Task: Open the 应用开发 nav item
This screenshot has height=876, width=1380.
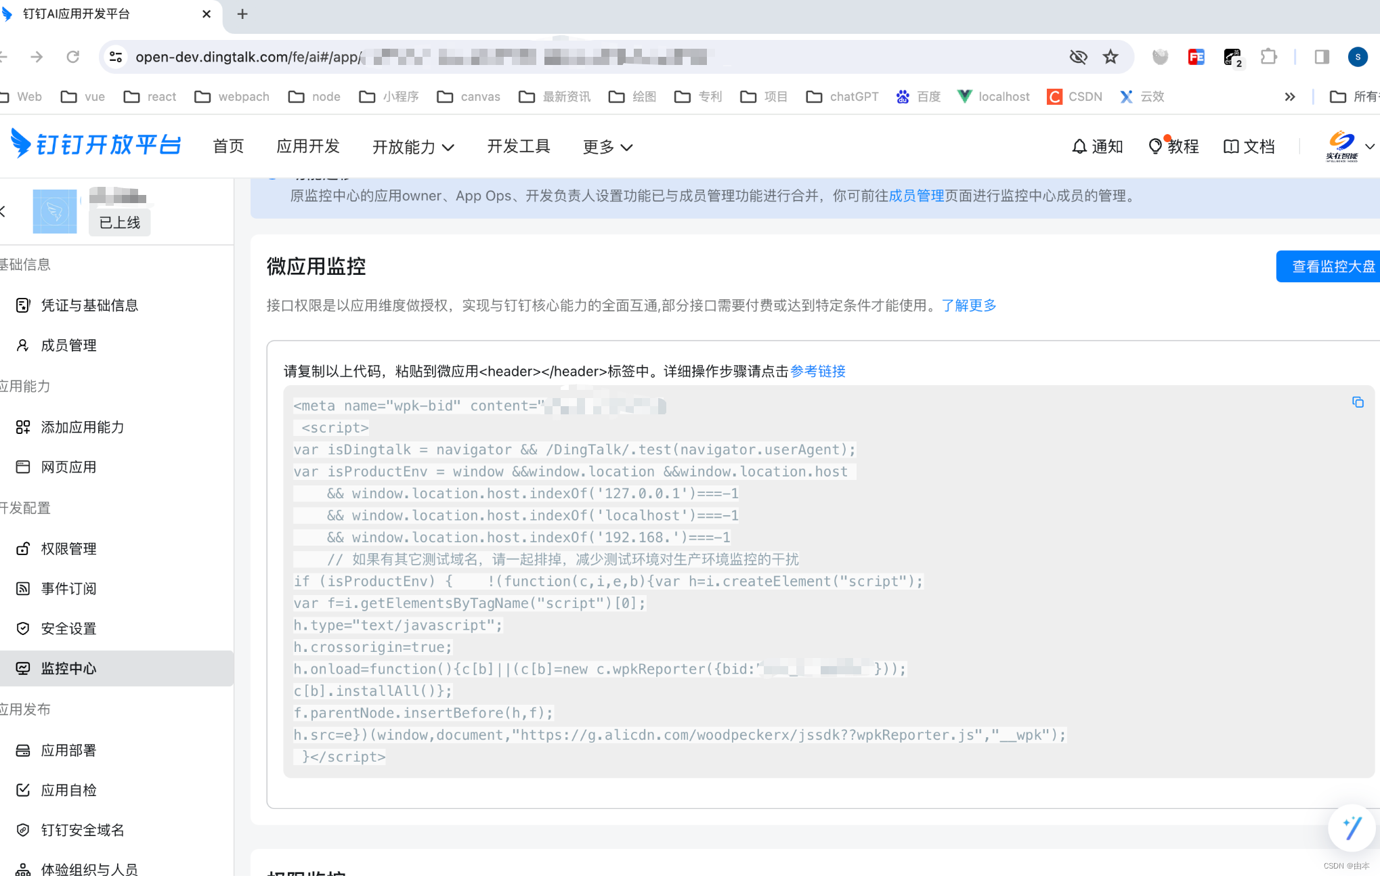Action: (x=308, y=146)
